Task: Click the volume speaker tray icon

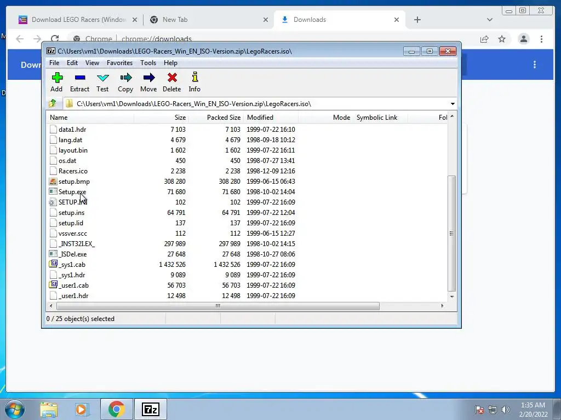Action: point(505,410)
